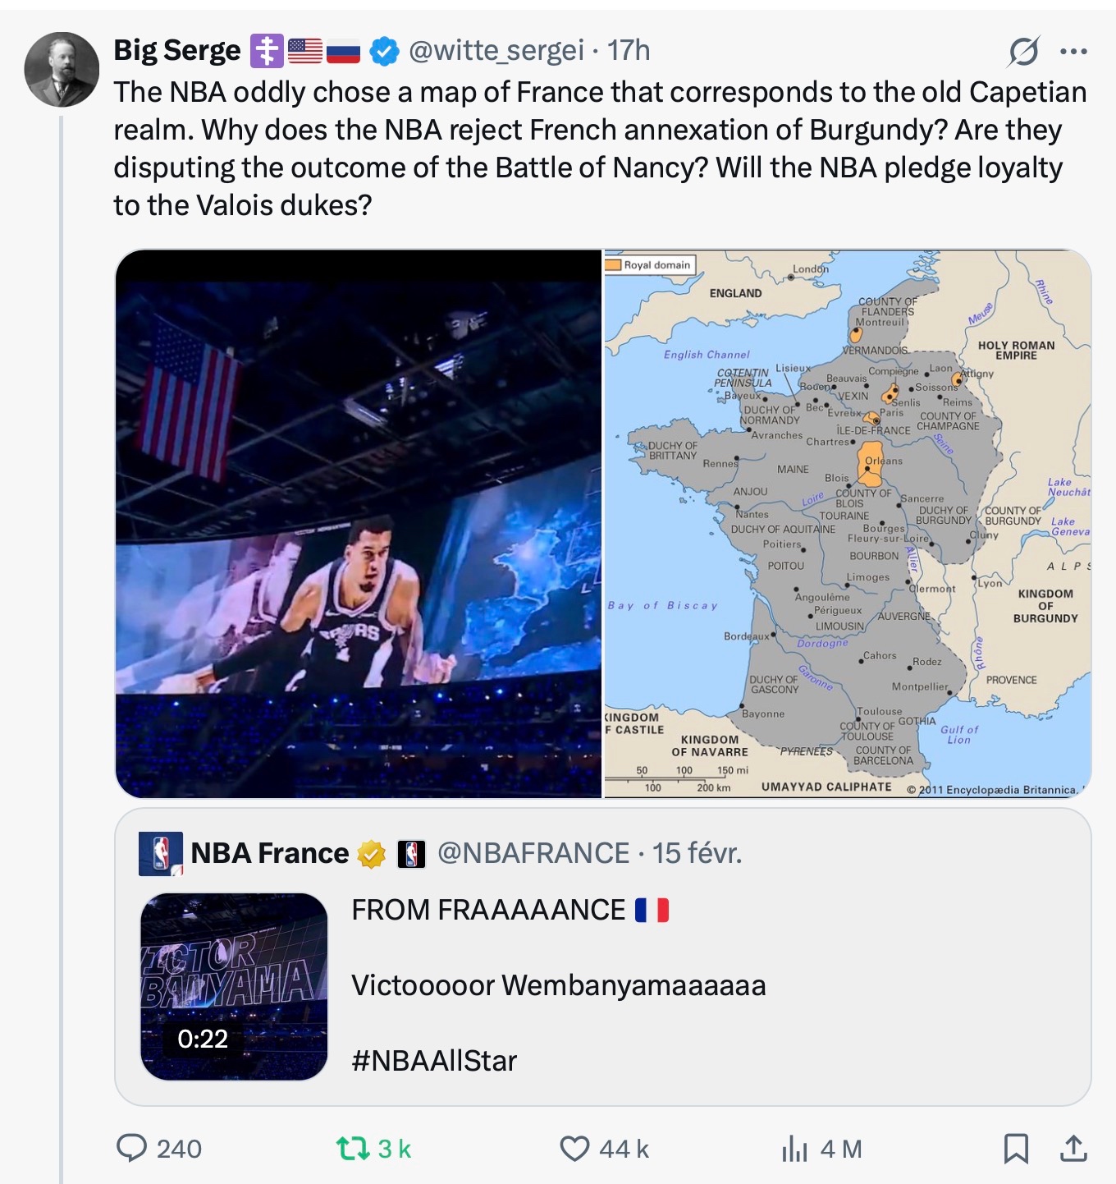The height and width of the screenshot is (1184, 1116).
Task: Click the reply comment icon
Action: pyautogui.click(x=131, y=1148)
